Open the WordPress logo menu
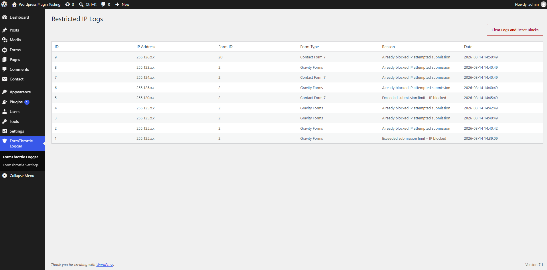 pos(4,4)
